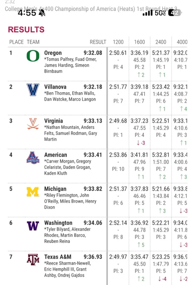
Task: Select the 2400 split column header
Action: pos(161,42)
